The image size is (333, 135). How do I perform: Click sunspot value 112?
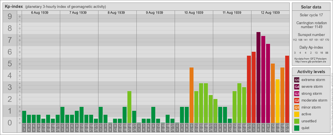(x=295, y=40)
